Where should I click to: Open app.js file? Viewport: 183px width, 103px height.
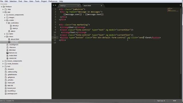13,31
